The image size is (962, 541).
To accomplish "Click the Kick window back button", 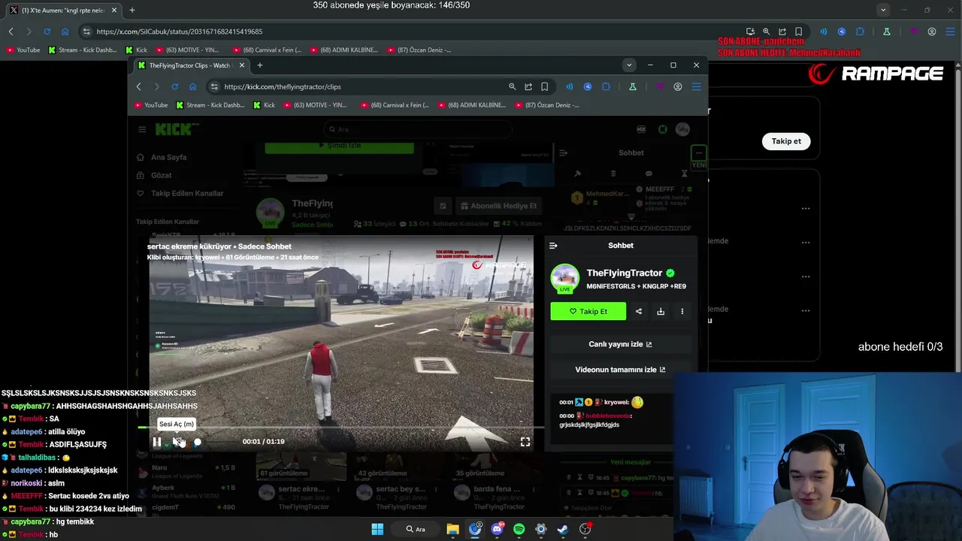I will 139,86.
